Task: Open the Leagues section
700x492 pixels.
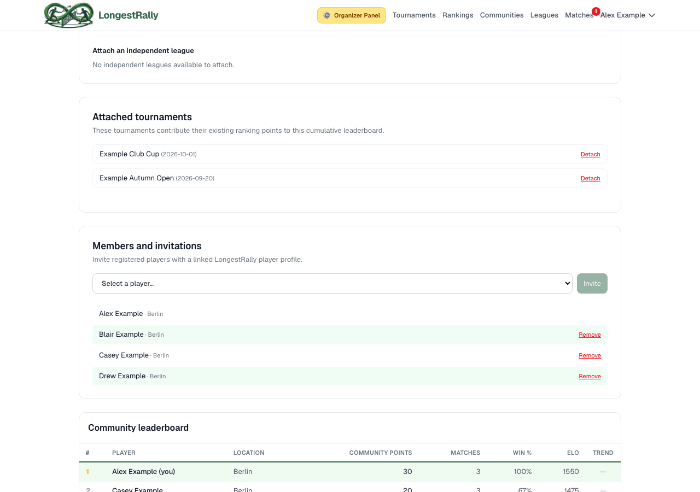Action: [544, 15]
